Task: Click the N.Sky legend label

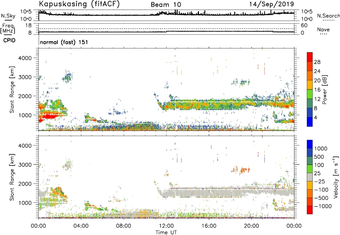Action: pos(8,16)
